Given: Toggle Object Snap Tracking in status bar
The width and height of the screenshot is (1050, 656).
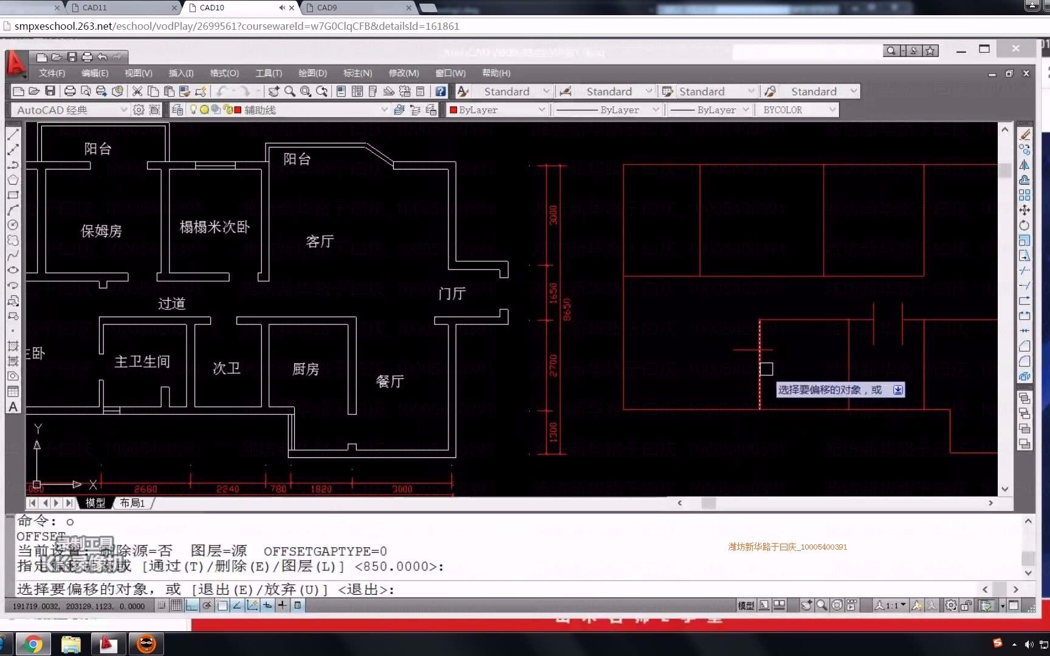Looking at the screenshot, I should [x=237, y=606].
